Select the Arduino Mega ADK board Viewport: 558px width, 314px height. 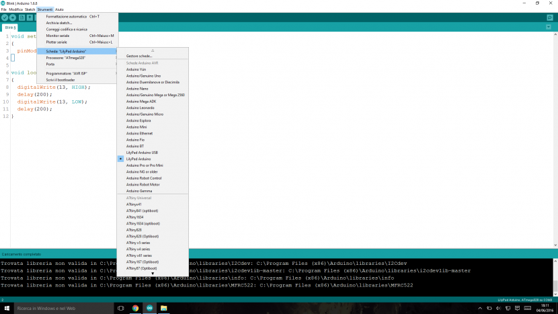coord(153,102)
